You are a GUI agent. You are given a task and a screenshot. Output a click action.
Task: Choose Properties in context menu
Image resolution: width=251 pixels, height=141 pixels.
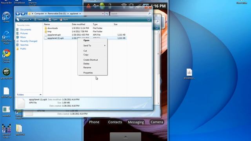click(x=93, y=73)
